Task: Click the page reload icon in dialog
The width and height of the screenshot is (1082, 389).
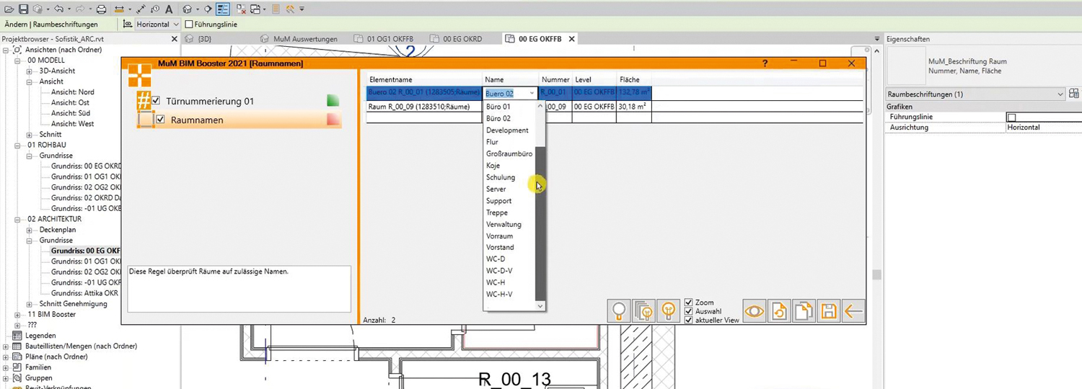Action: (x=779, y=311)
